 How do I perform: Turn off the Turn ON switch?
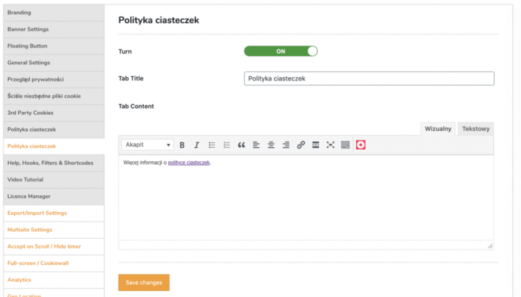pos(281,51)
